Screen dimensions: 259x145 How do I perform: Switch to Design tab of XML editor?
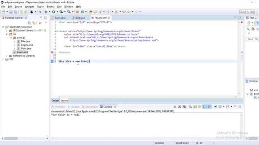point(55,101)
